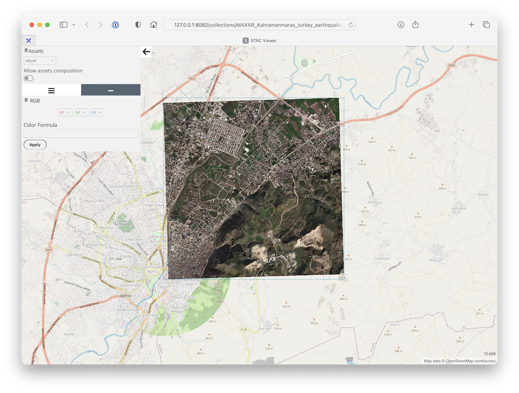
Task: Show downloads in Safari toolbar
Action: (401, 24)
